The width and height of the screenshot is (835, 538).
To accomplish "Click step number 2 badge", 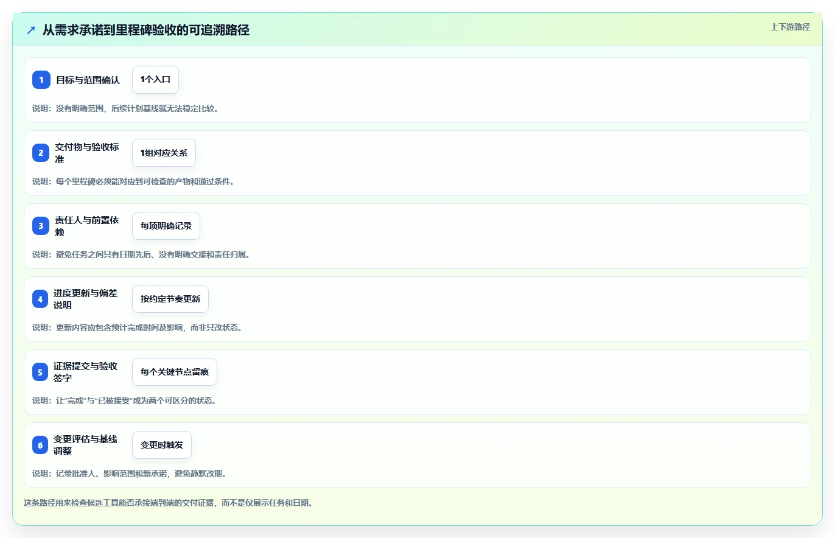I will 41,153.
